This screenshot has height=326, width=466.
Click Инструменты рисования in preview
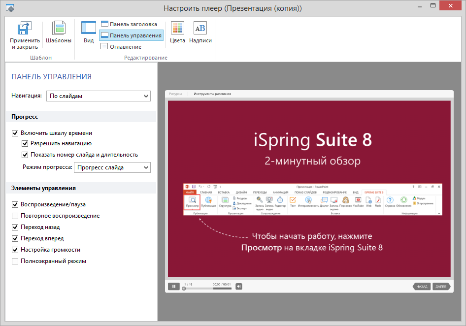[x=212, y=94]
